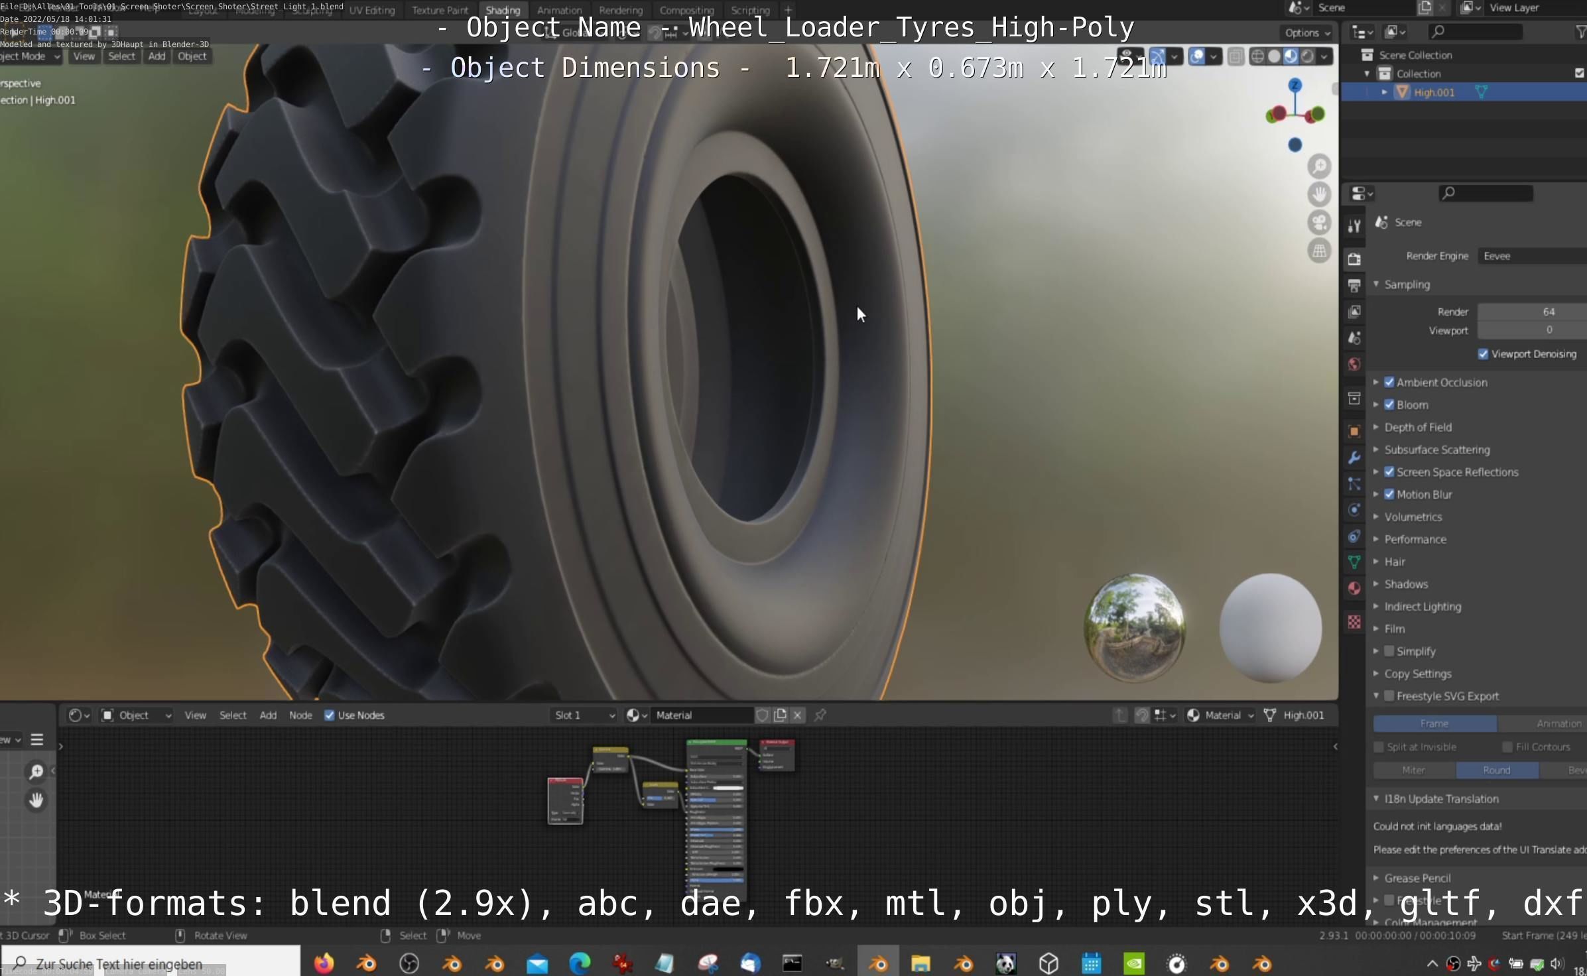
Task: Click the Render samples field showing 64
Action: coord(1532,312)
